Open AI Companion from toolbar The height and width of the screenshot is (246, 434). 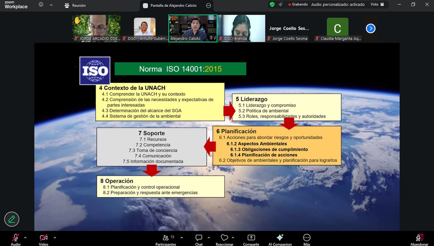pos(280,239)
